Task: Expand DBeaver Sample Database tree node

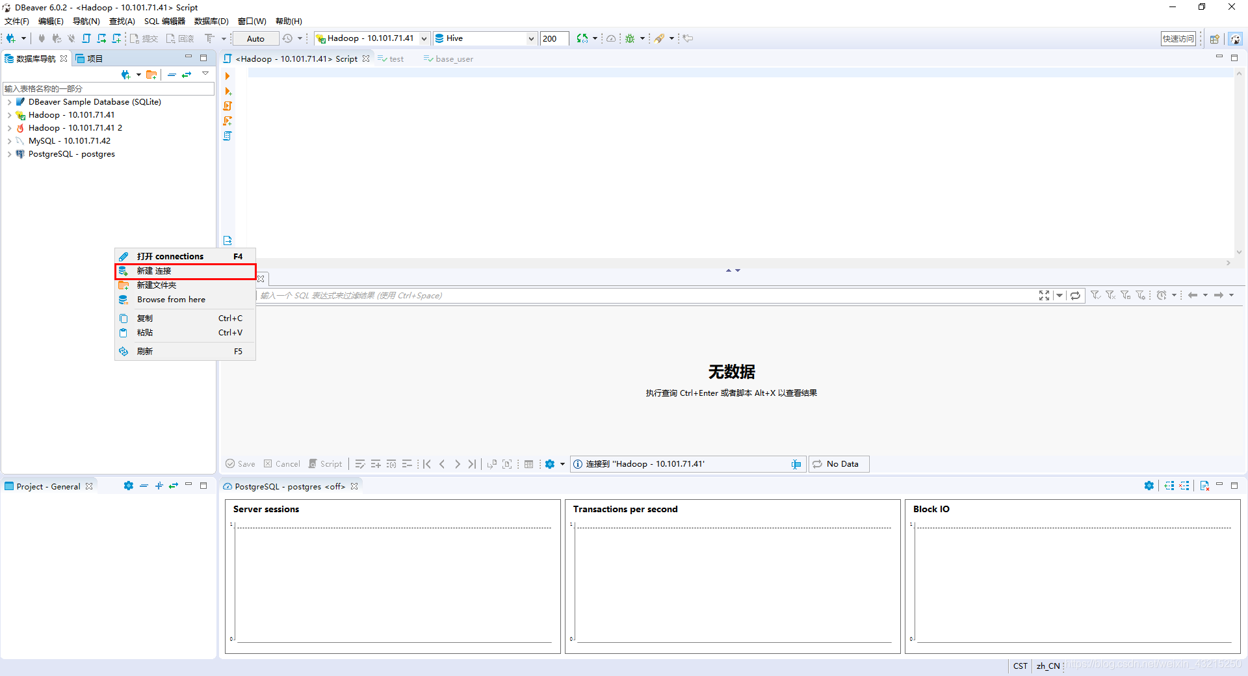Action: pos(9,102)
